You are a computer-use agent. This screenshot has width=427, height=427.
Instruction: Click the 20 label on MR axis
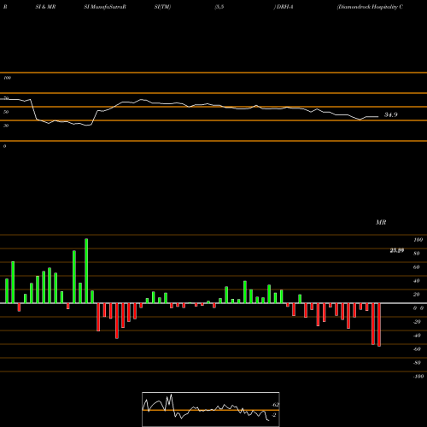(x=417, y=295)
